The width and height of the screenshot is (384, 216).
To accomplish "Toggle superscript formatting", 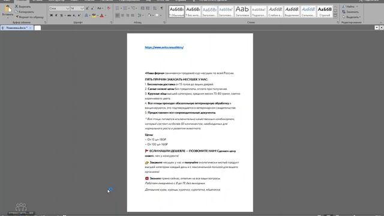I will click(79, 16).
